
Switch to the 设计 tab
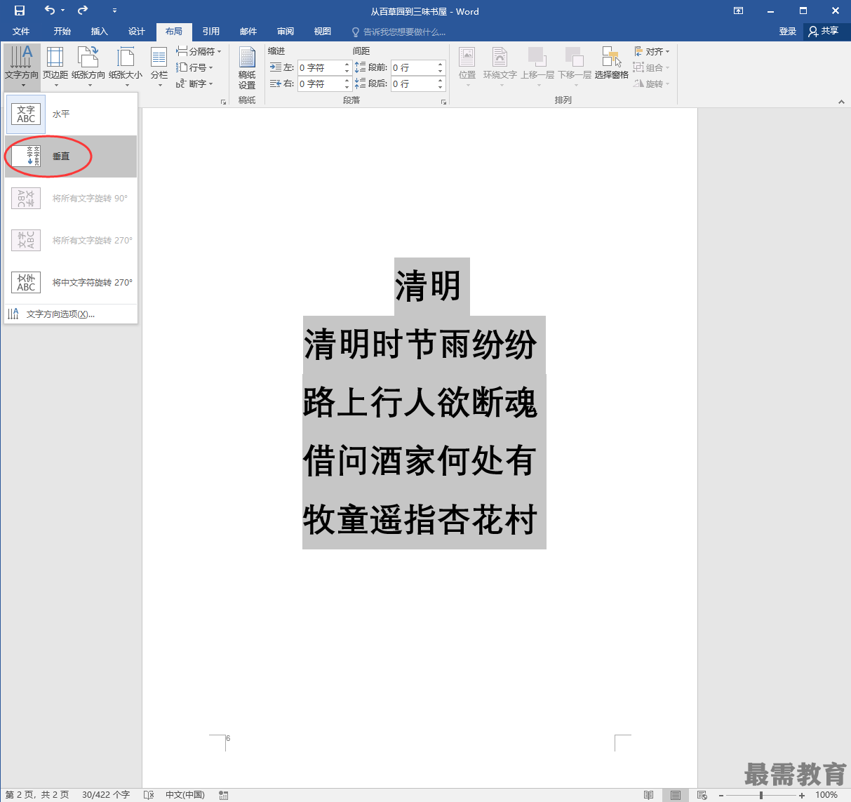click(x=137, y=32)
